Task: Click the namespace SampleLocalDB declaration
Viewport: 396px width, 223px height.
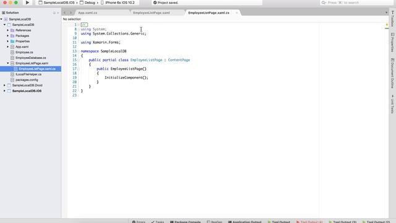Action: [103, 51]
